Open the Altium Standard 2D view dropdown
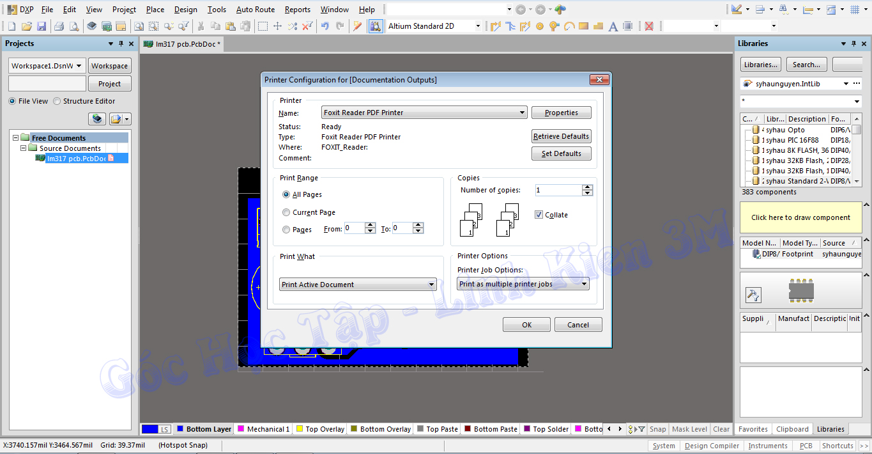 (477, 26)
